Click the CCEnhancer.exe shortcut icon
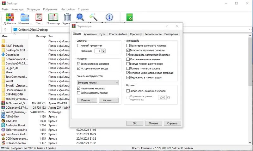The width and height of the screenshot is (253, 151). click(3, 139)
